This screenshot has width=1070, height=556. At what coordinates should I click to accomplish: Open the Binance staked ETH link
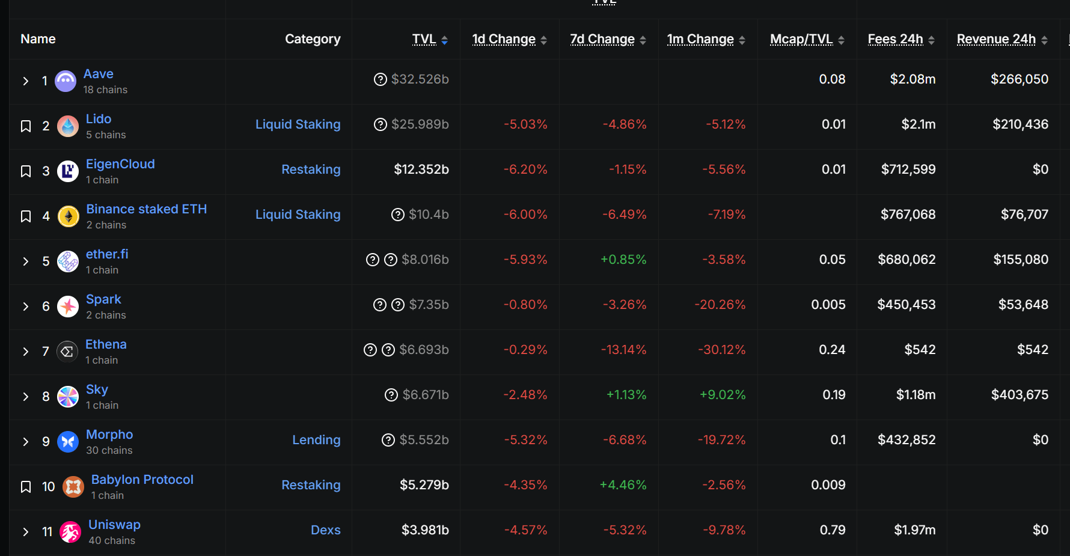pos(147,209)
